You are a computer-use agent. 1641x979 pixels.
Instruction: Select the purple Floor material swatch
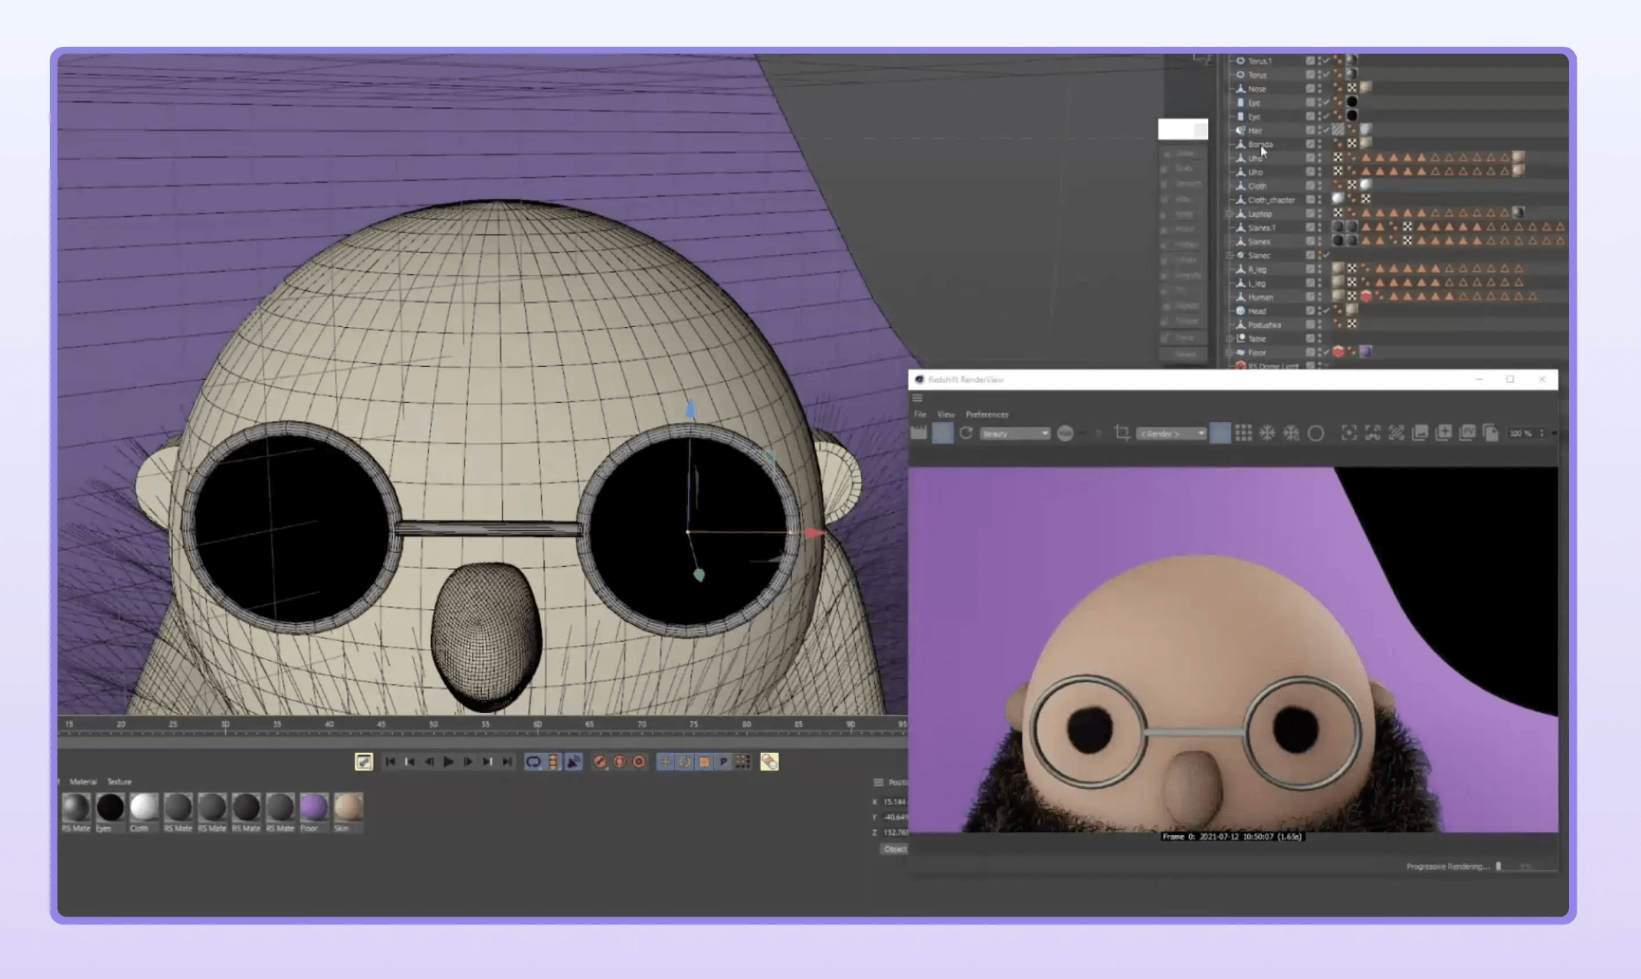(313, 807)
